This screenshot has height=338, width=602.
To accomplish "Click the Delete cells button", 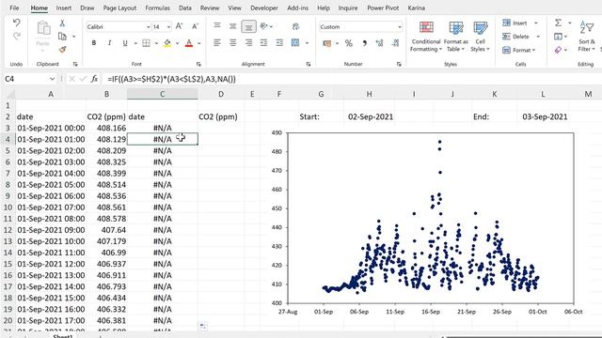I will point(516,37).
